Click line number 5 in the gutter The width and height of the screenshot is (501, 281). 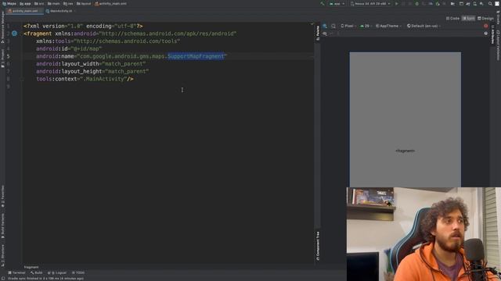8,56
